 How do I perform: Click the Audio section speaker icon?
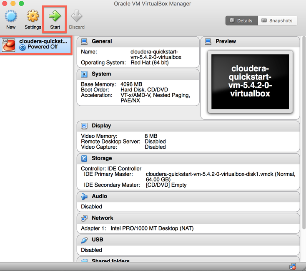tap(84, 197)
